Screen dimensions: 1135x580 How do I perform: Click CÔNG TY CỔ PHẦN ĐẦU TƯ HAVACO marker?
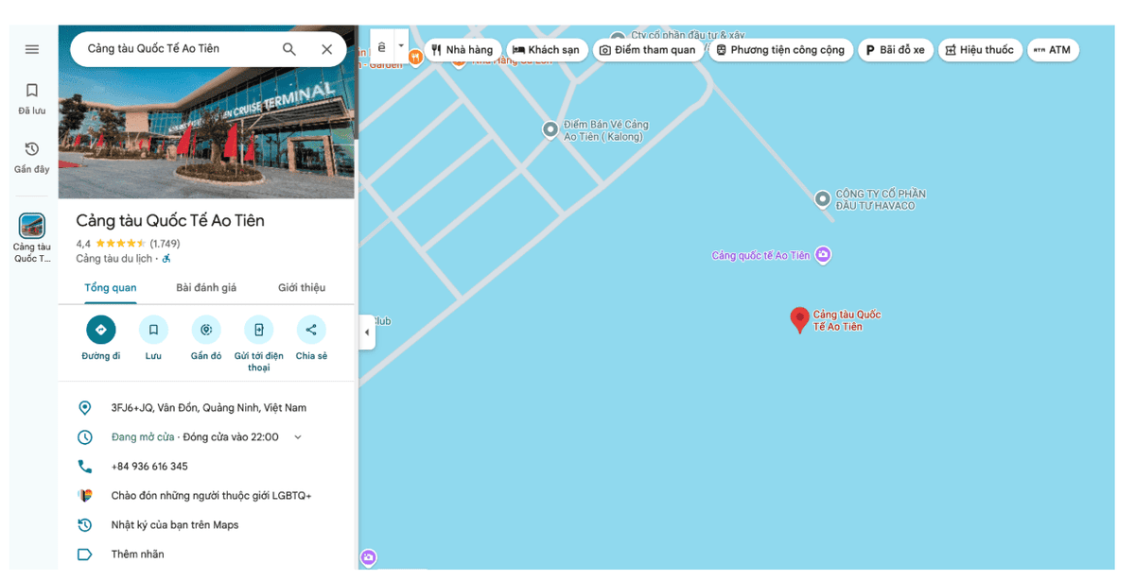tap(823, 198)
